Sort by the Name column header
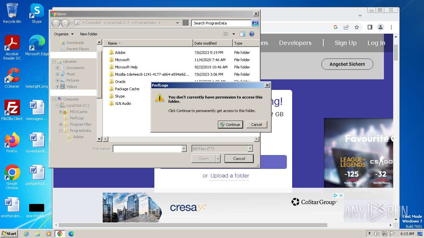Viewport: 424px width, 238px height. coord(148,43)
